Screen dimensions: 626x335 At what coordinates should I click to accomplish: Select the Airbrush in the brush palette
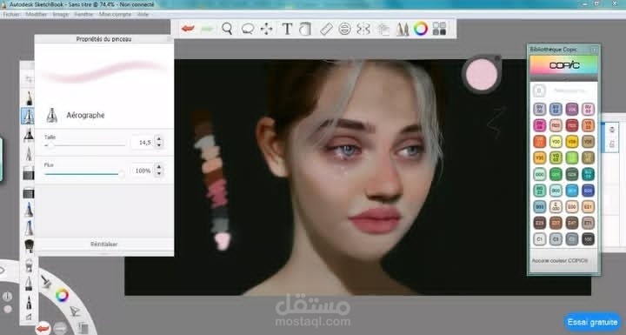29,116
